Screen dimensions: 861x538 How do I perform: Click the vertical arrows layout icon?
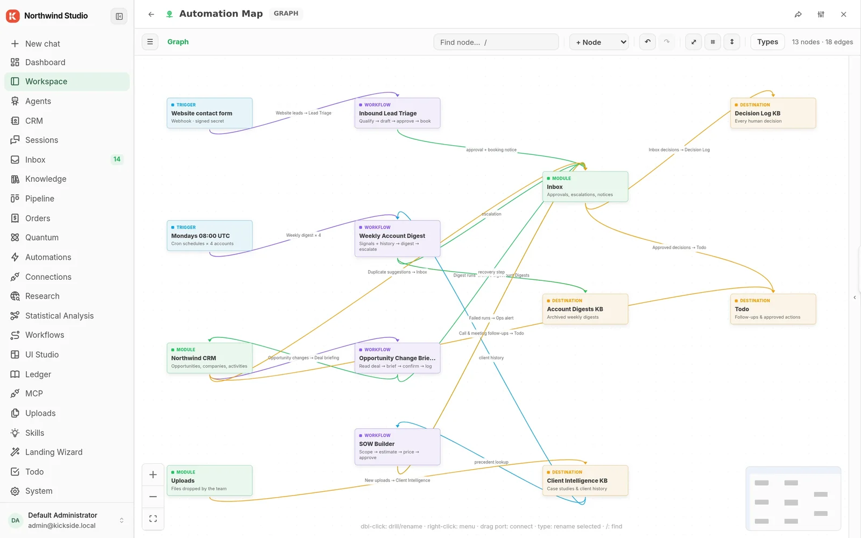click(x=732, y=42)
